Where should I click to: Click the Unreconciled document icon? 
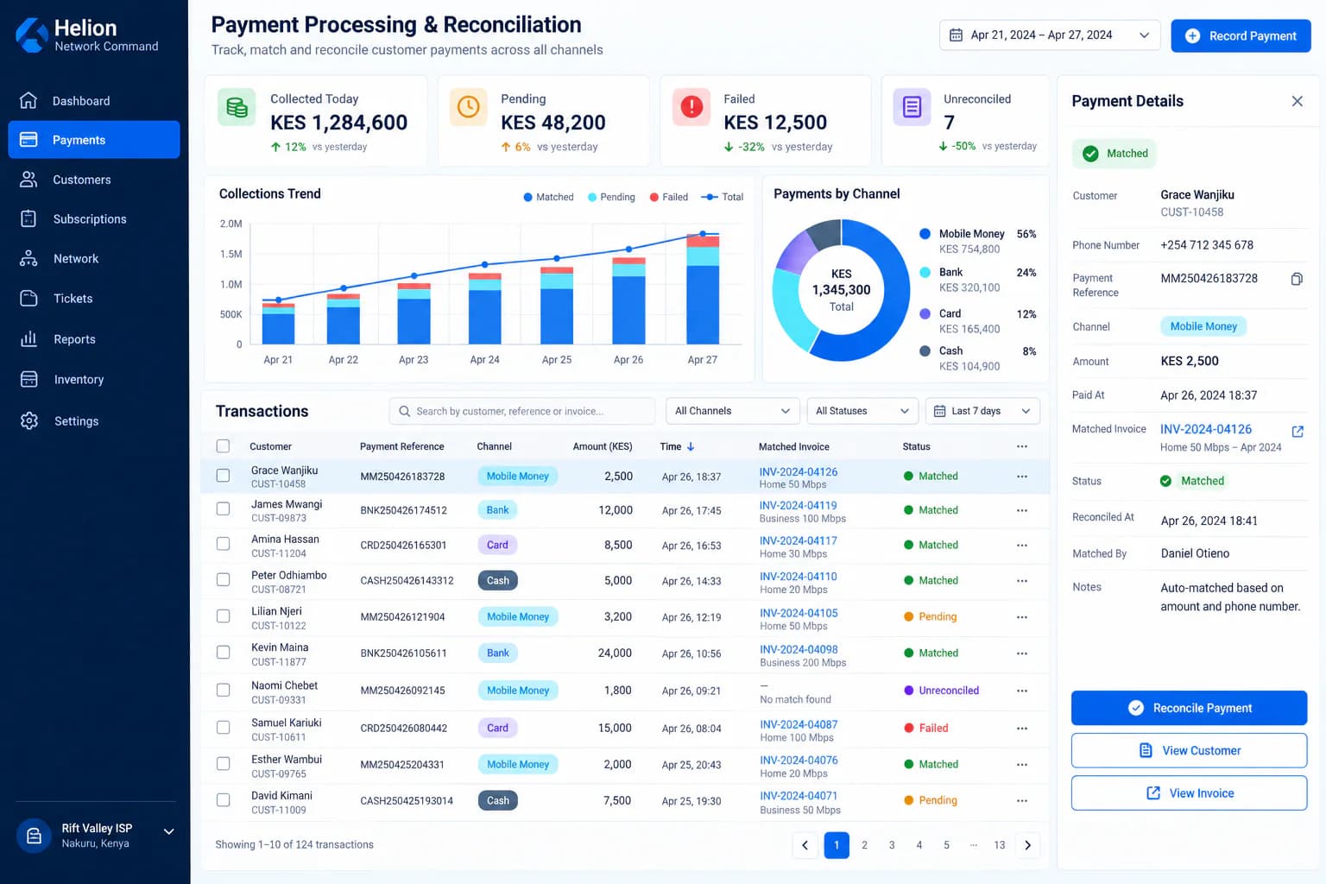click(912, 107)
